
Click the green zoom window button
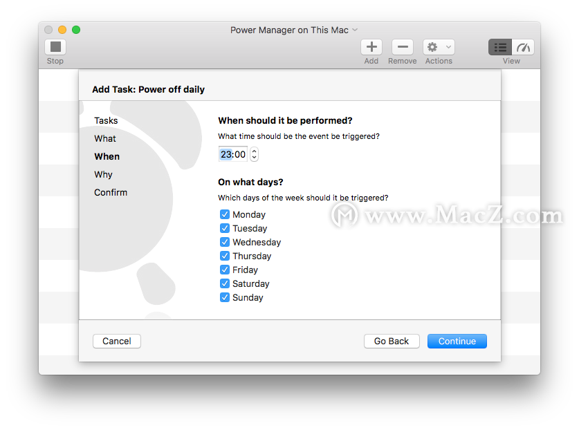point(76,30)
